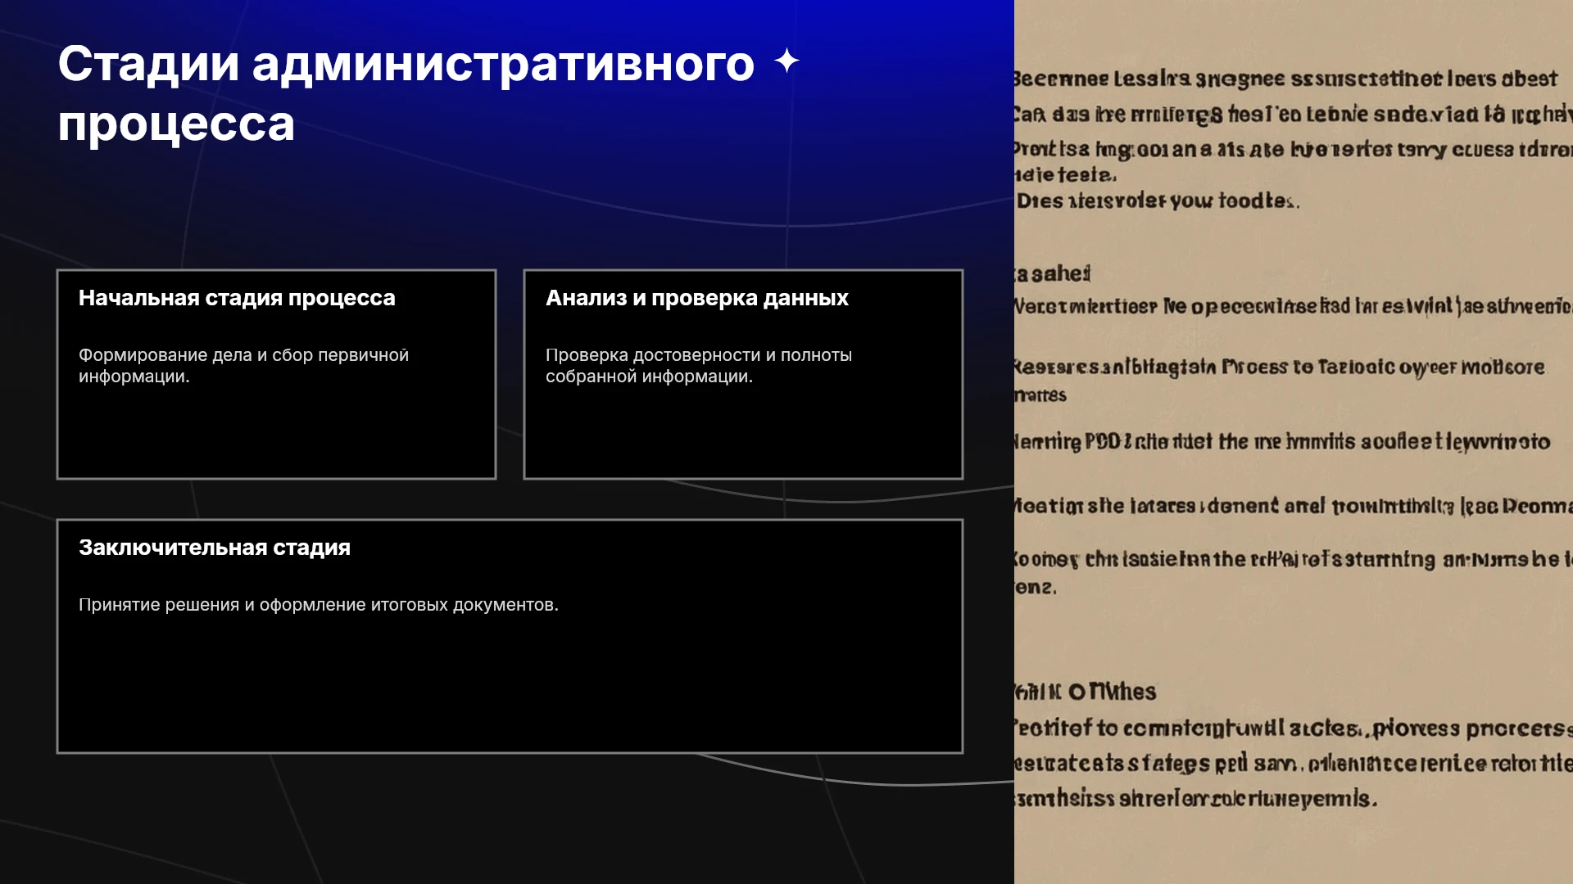Click the 'OMhes' heading in the document image
The width and height of the screenshot is (1573, 884).
click(1086, 692)
